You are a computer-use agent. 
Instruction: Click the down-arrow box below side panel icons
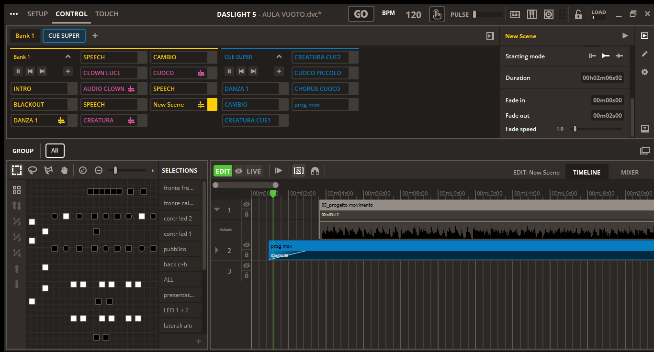644,128
